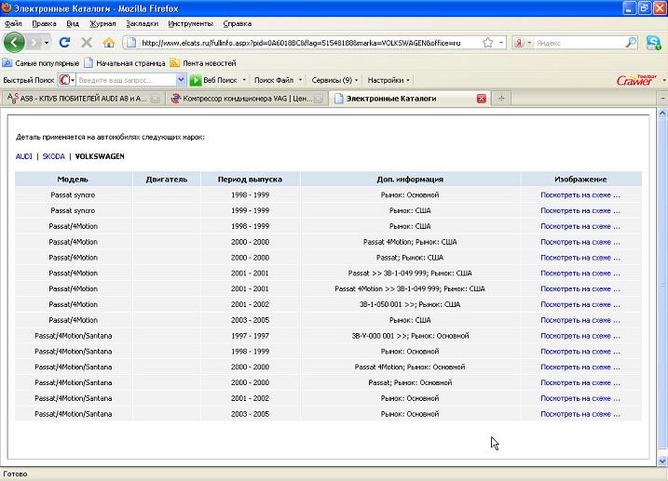The image size is (668, 481).
Task: Click the vertical scrollbar thumb
Action: click(x=662, y=283)
